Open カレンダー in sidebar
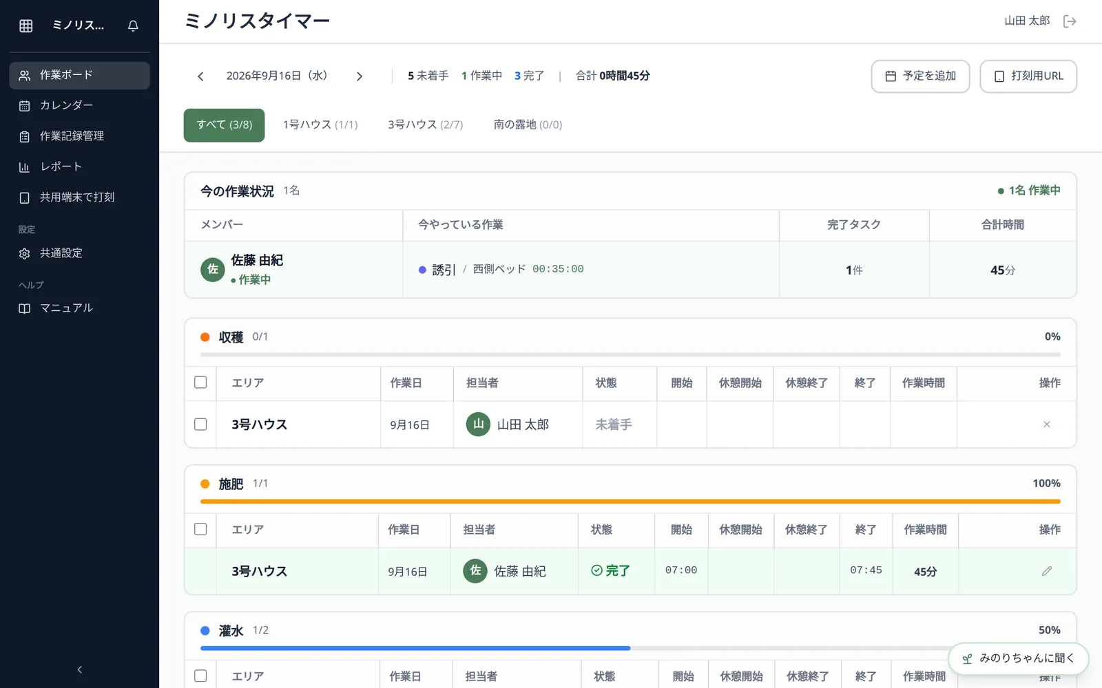The image size is (1102, 688). point(79,106)
